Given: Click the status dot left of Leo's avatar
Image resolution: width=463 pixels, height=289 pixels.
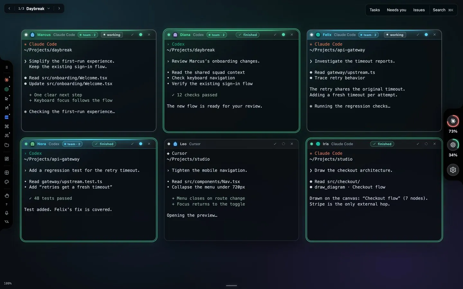Looking at the screenshot, I should 169,144.
